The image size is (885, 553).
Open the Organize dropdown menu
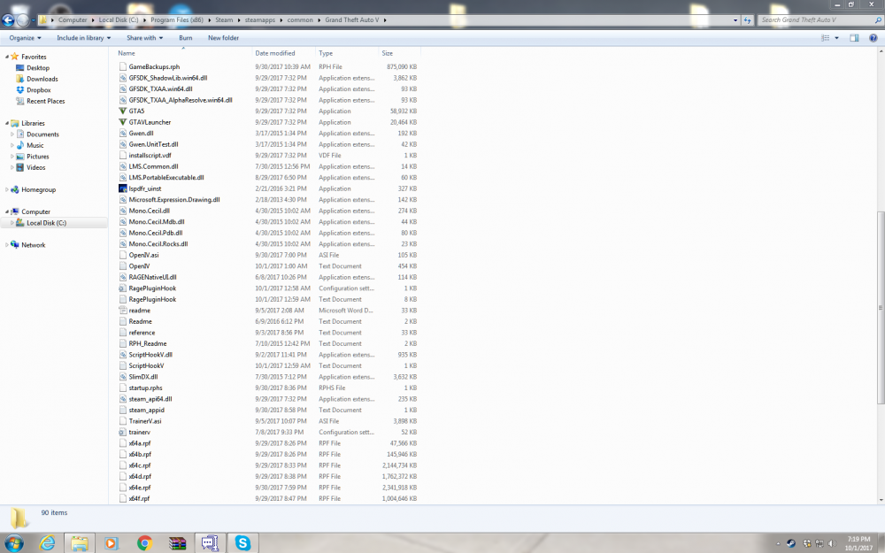click(x=25, y=38)
